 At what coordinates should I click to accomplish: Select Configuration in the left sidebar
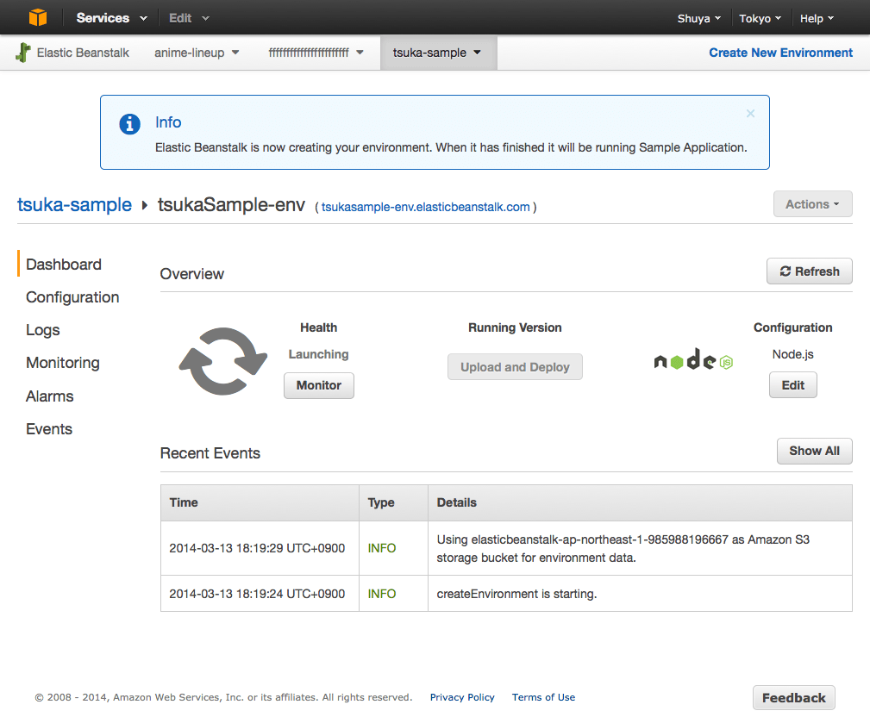coord(72,297)
